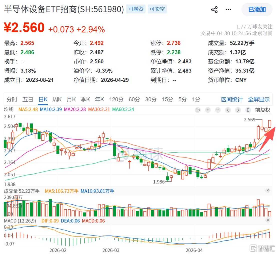The width and height of the screenshot is (277, 254).
Task: Click the 昨收 value 2.487
Action: point(97,52)
